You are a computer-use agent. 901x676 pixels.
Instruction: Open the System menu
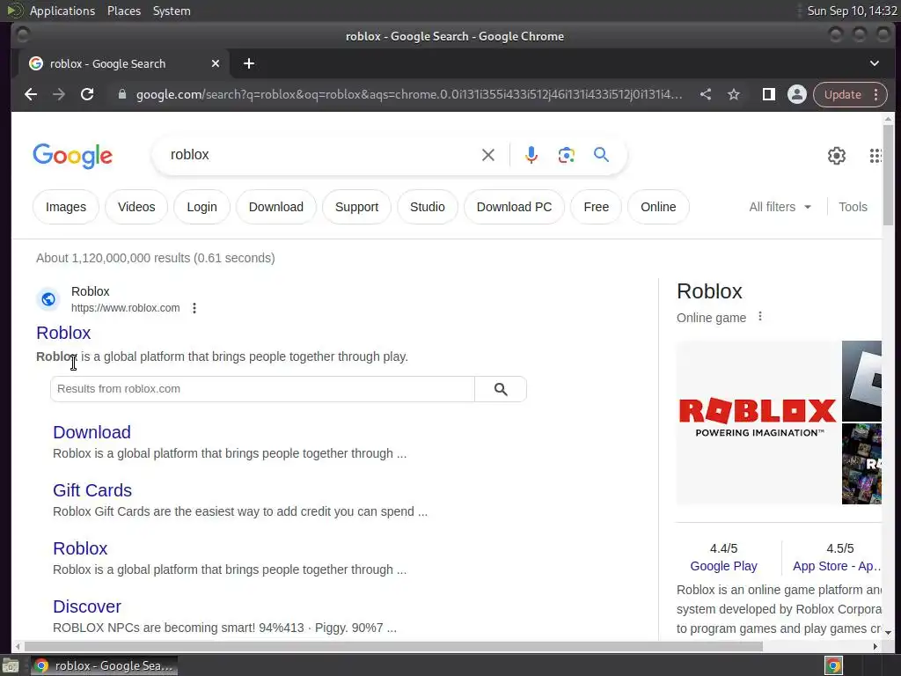point(172,11)
